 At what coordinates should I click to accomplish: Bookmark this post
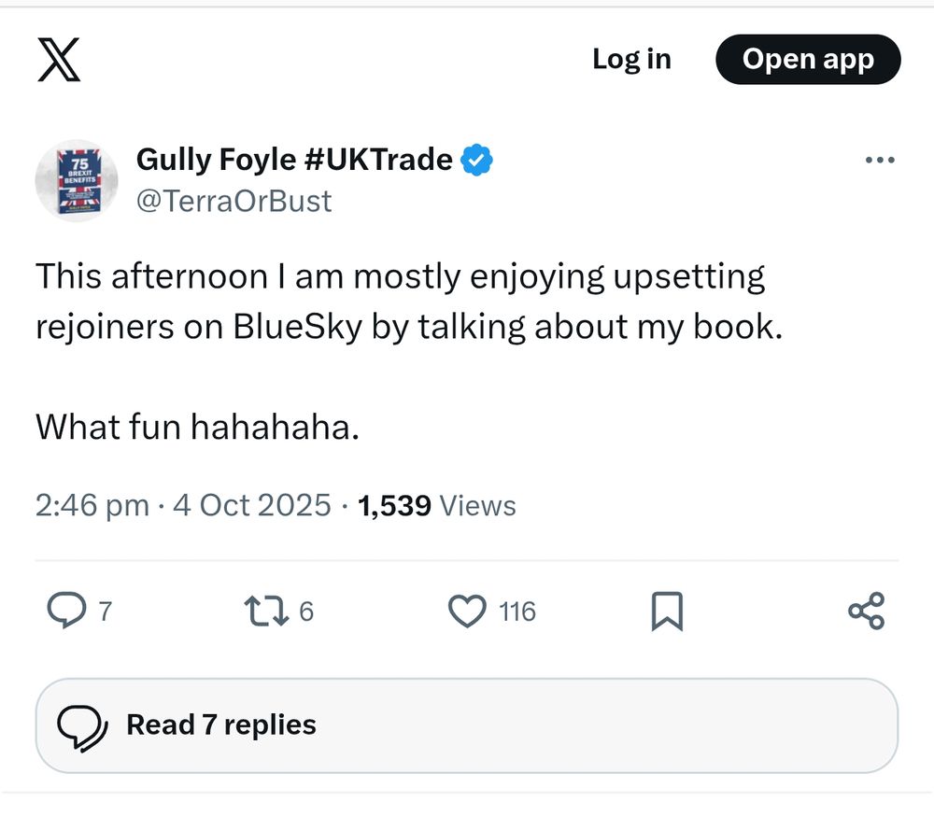point(667,612)
